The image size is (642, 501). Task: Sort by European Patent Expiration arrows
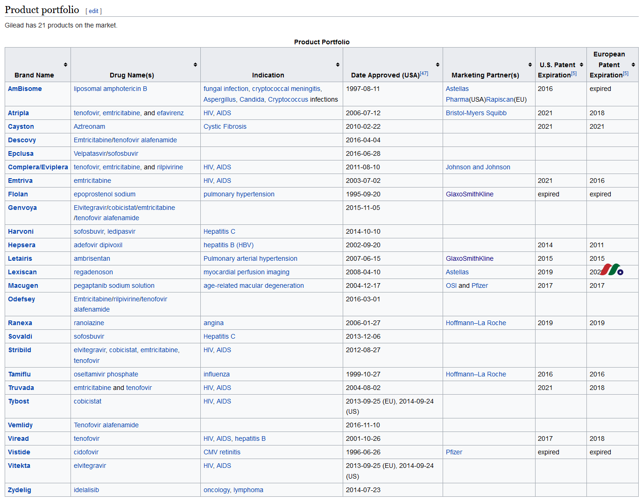[x=633, y=65]
